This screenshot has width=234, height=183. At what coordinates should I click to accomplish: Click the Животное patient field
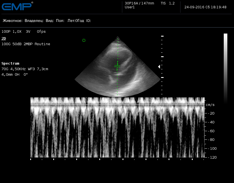point(12,21)
